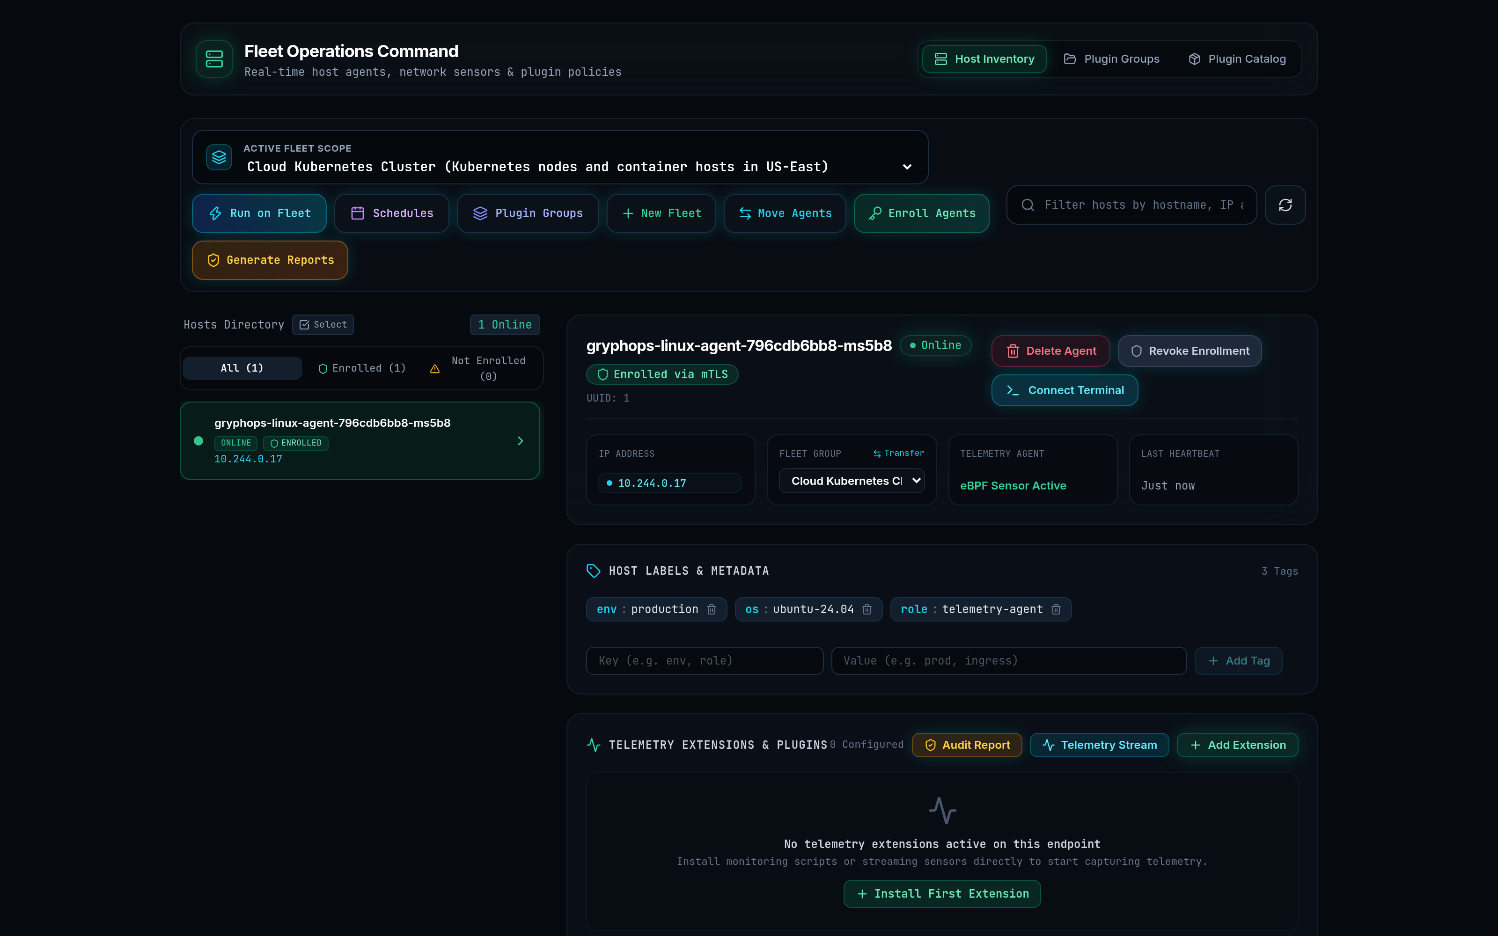Show the All (1) hosts filter
1498x936 pixels.
coord(242,368)
